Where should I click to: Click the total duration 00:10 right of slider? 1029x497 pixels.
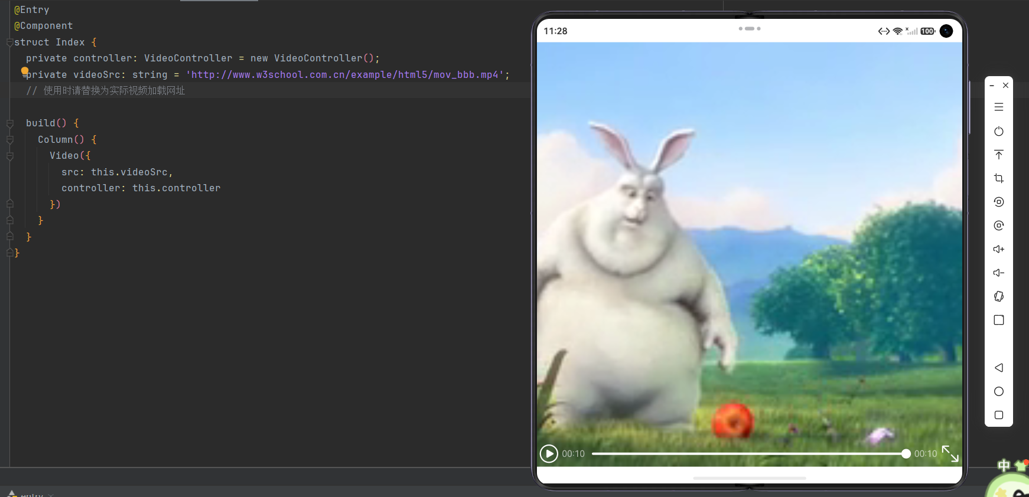pyautogui.click(x=926, y=454)
